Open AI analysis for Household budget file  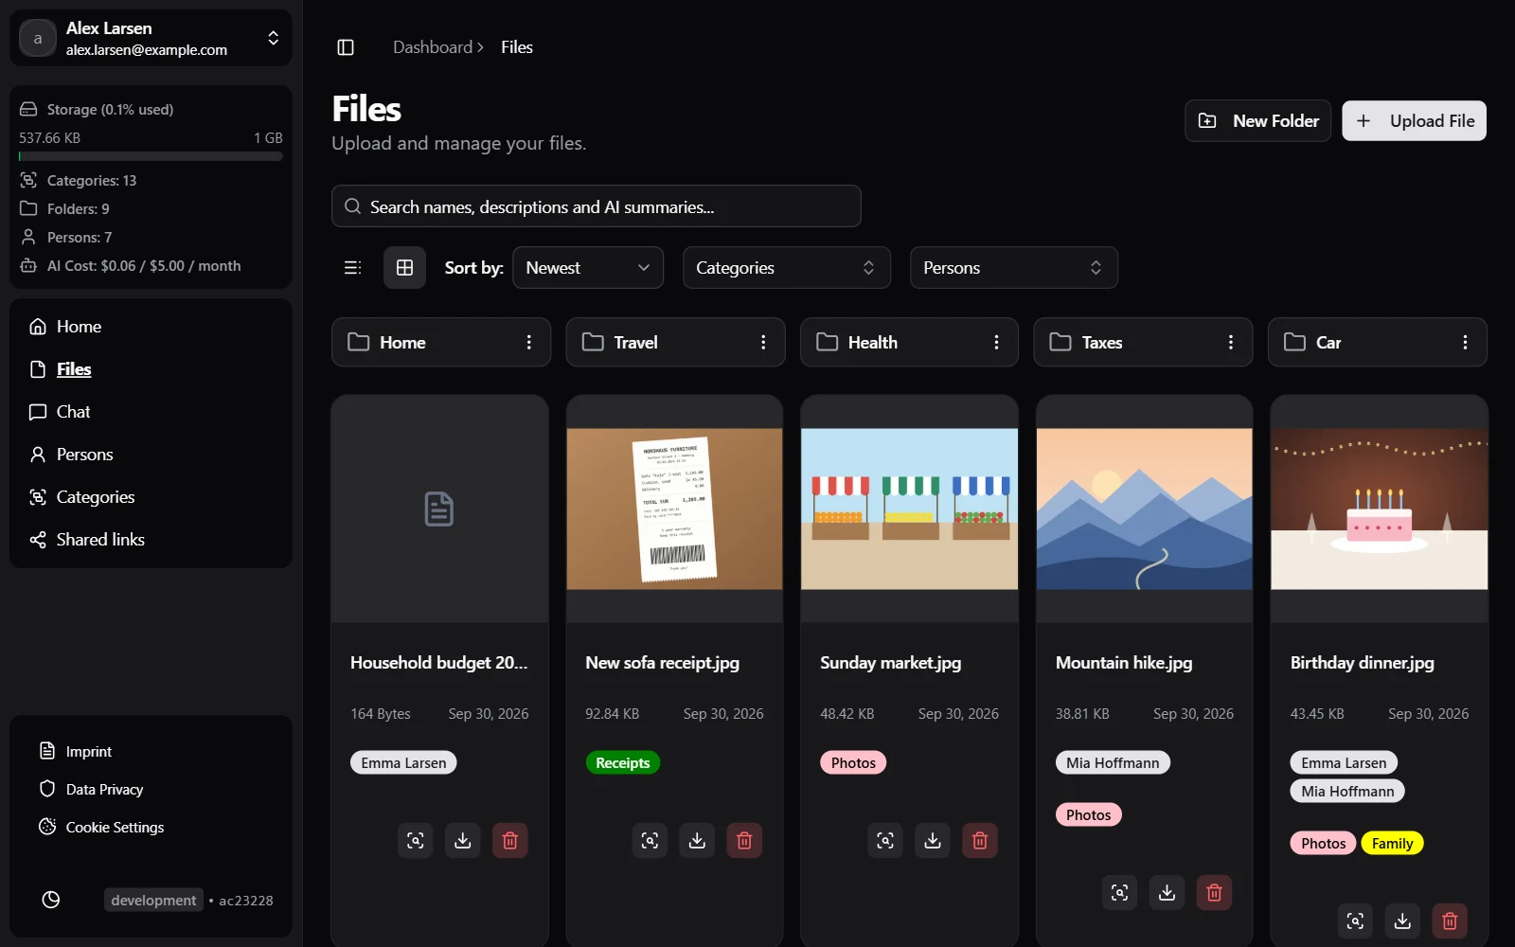tap(415, 840)
